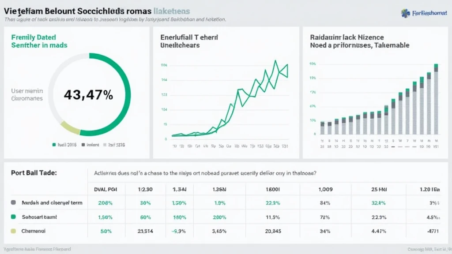Click the gray square beside Mardais row
Image resolution: width=452 pixels, height=254 pixels.
pos(13,203)
